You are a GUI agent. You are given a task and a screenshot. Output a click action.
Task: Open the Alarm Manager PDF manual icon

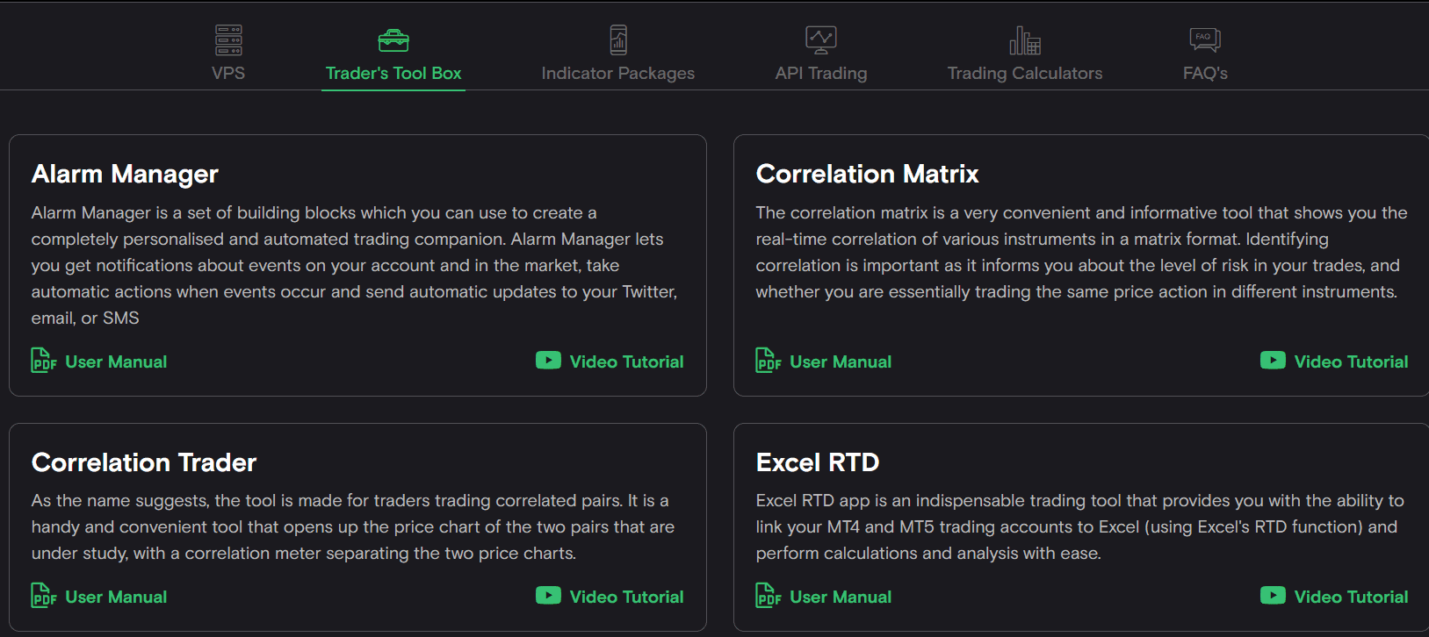(x=42, y=360)
